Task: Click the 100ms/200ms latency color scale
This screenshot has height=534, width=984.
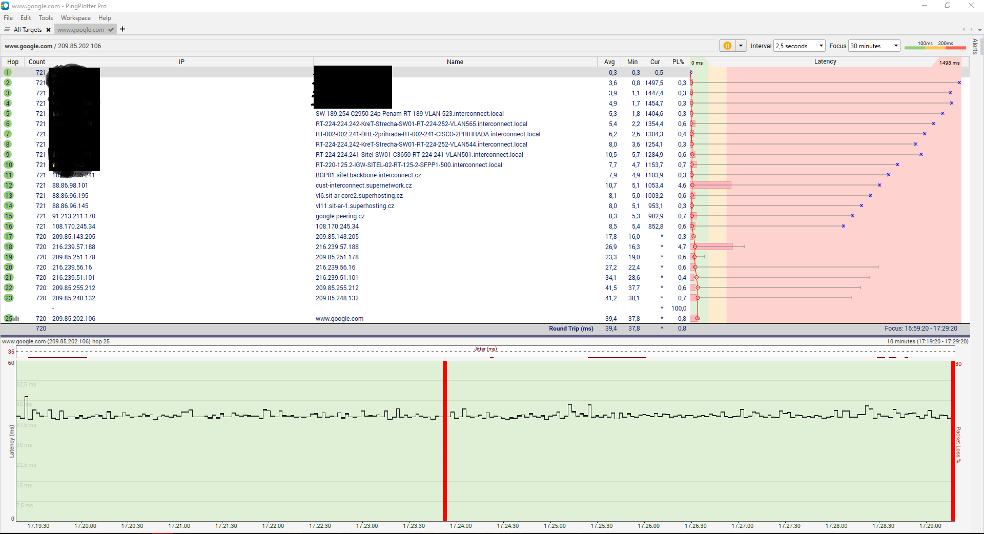Action: click(935, 46)
